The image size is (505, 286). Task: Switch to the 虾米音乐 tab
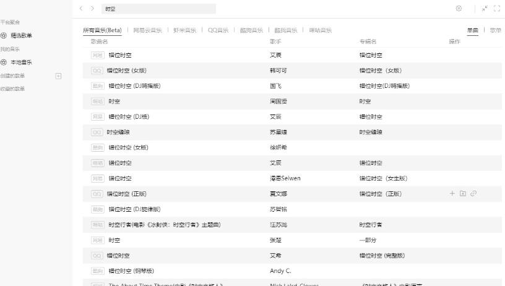click(x=184, y=30)
